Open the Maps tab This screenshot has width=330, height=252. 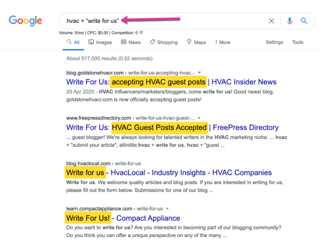(196, 42)
